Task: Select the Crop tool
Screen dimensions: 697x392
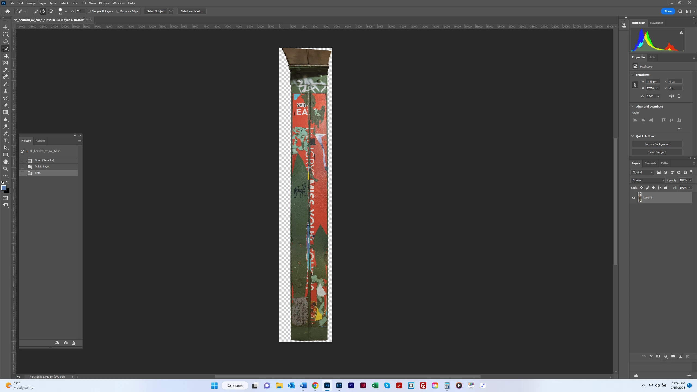Action: [x=5, y=56]
